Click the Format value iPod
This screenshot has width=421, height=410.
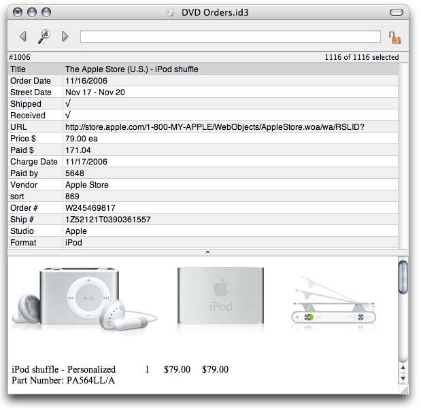click(x=73, y=243)
